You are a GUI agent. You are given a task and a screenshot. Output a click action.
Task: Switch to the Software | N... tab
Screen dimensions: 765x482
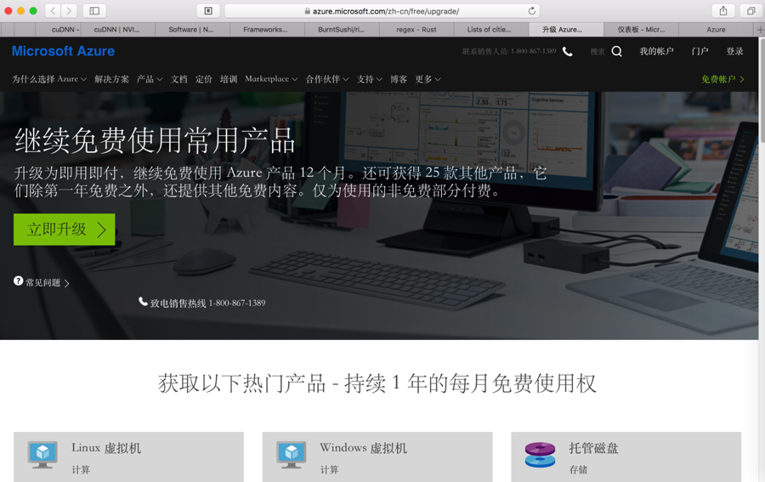(x=190, y=30)
